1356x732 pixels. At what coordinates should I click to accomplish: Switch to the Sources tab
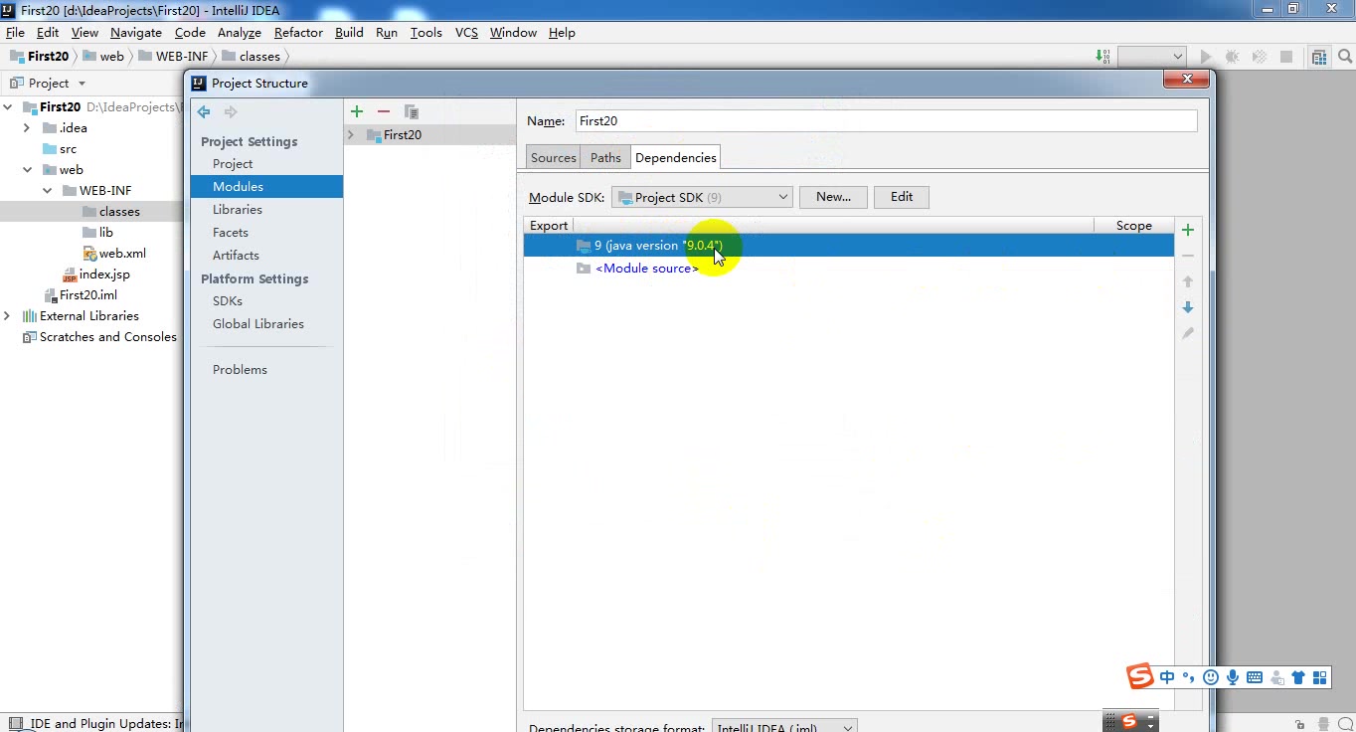pos(554,157)
